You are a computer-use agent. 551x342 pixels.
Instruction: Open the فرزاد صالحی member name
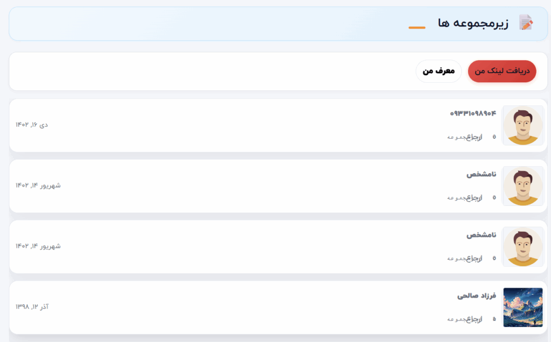pos(476,296)
